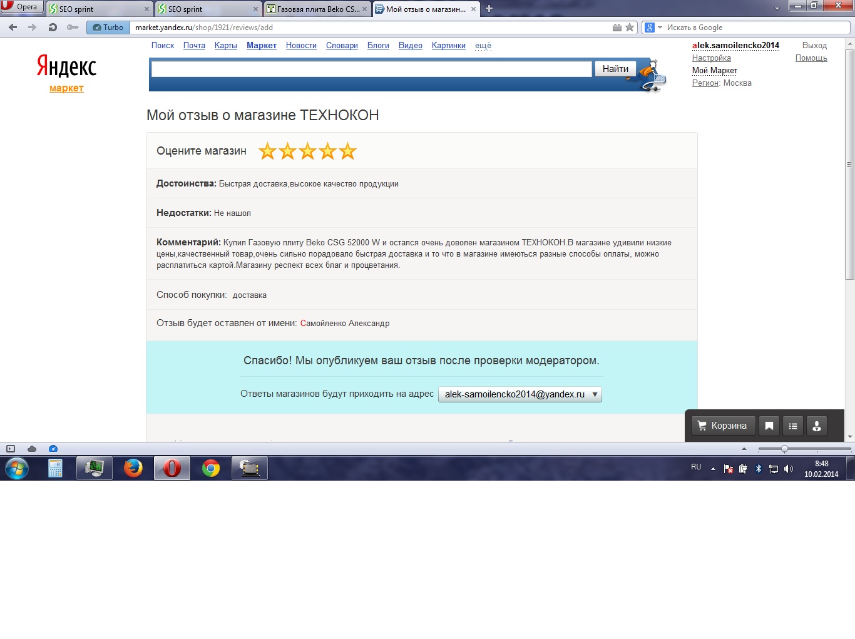
Task: Adjust the zoom slider in status bar
Action: tap(784, 449)
